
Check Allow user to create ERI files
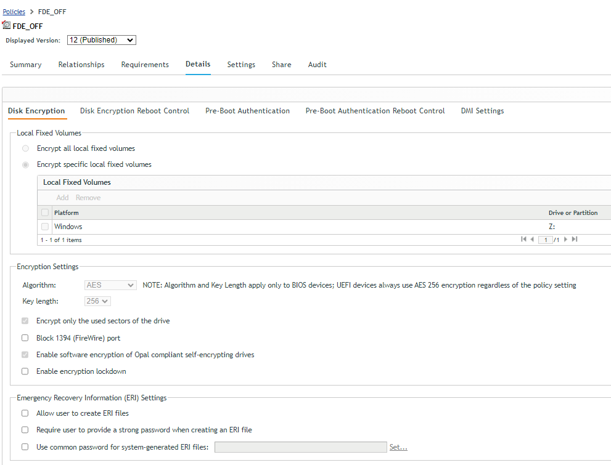(x=25, y=413)
